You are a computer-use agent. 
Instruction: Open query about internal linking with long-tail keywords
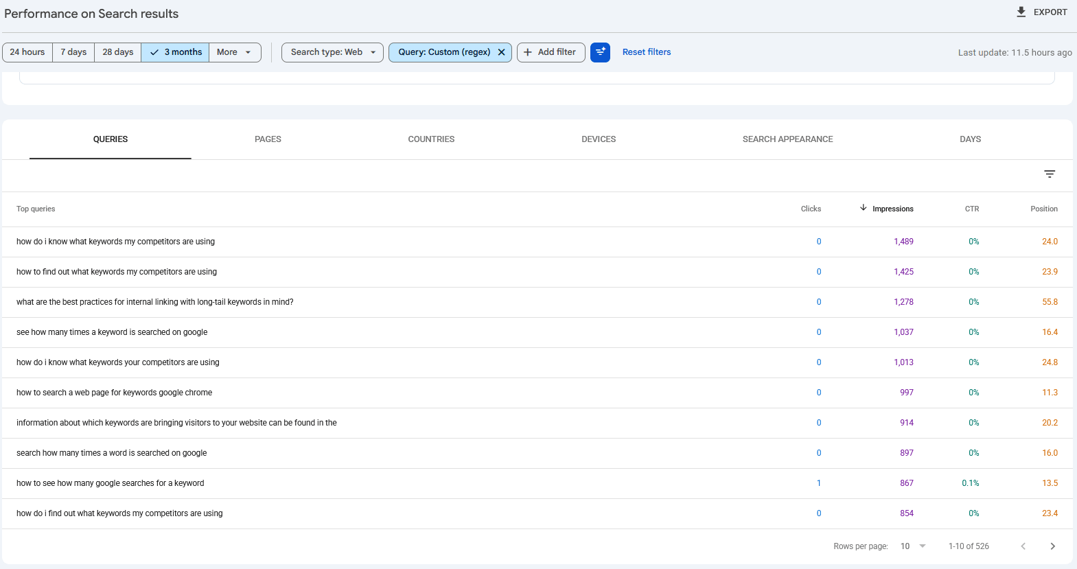[155, 302]
